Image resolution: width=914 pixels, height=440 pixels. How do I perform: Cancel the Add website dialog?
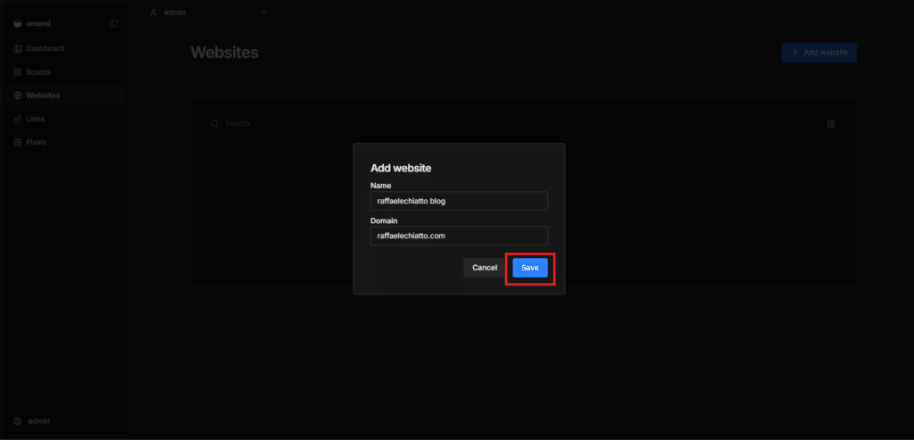coord(485,268)
